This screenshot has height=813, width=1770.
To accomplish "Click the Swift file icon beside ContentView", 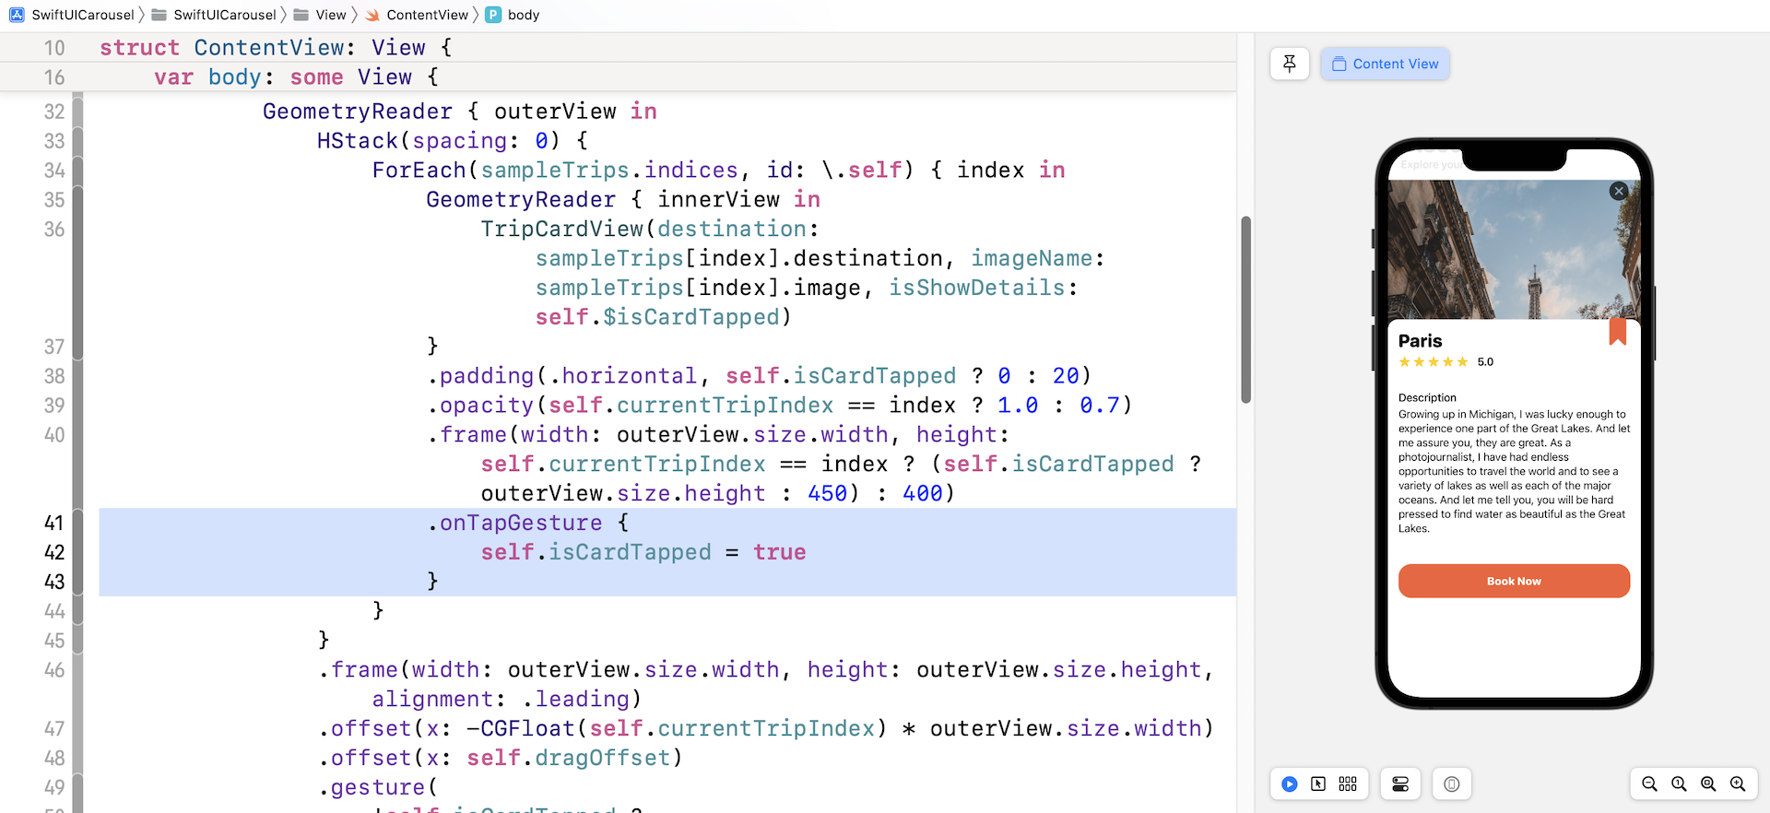I will pyautogui.click(x=372, y=15).
